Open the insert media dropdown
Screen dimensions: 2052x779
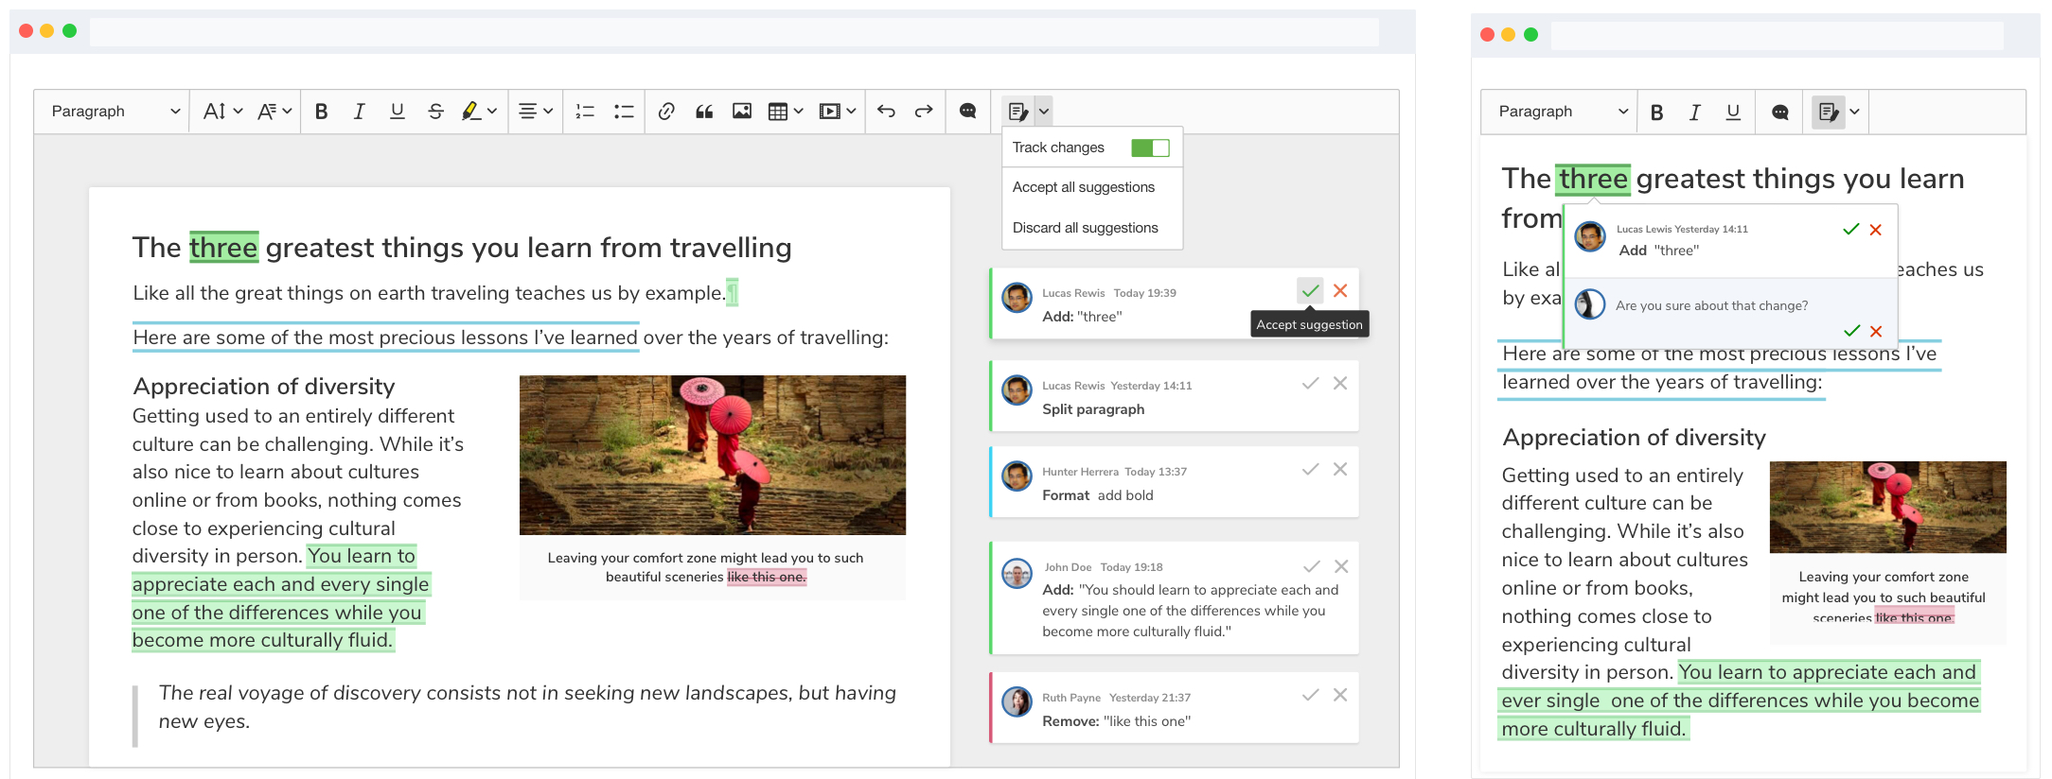click(838, 112)
